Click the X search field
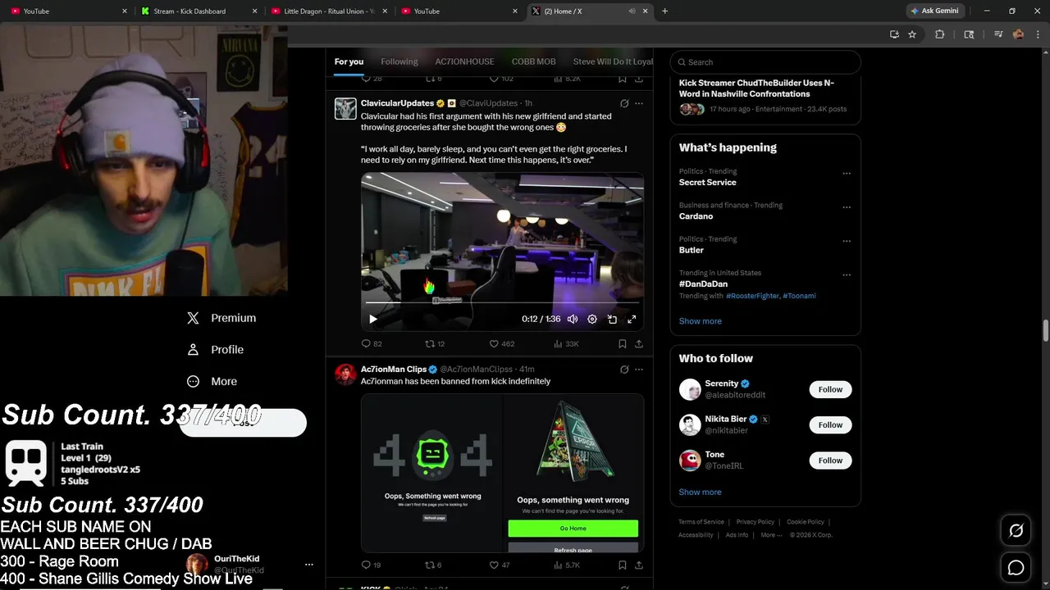This screenshot has height=590, width=1050. coord(765,62)
